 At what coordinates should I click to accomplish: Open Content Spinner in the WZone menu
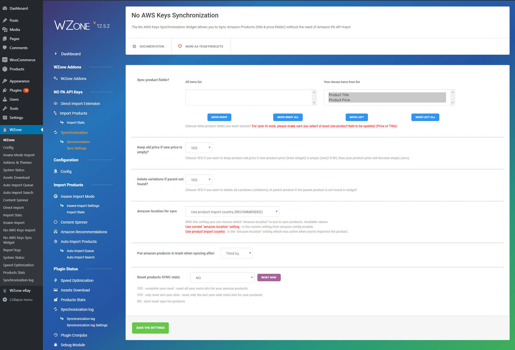point(74,222)
